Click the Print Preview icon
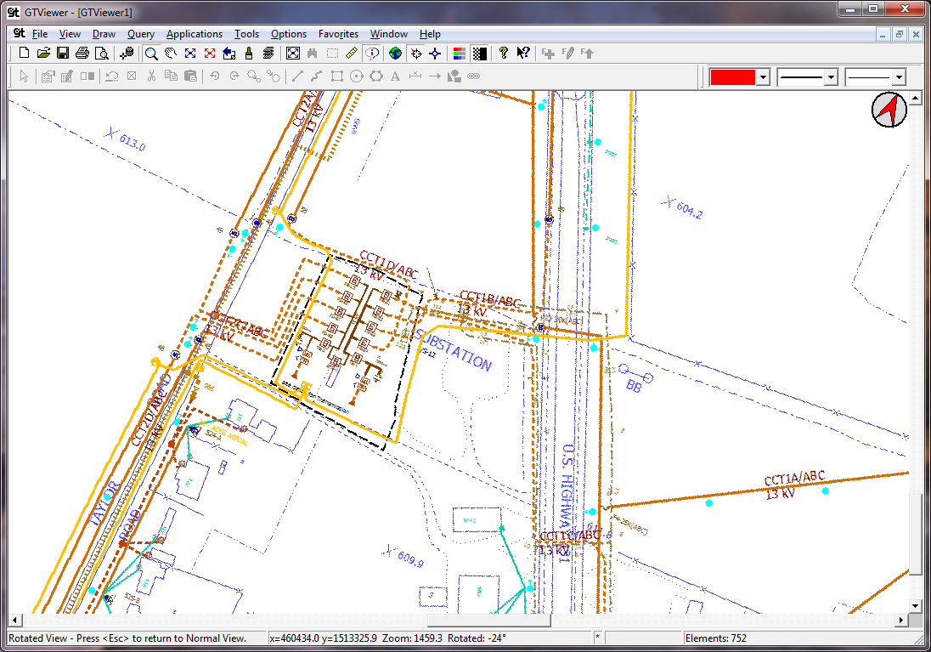Viewport: 931px width, 652px height. click(102, 53)
